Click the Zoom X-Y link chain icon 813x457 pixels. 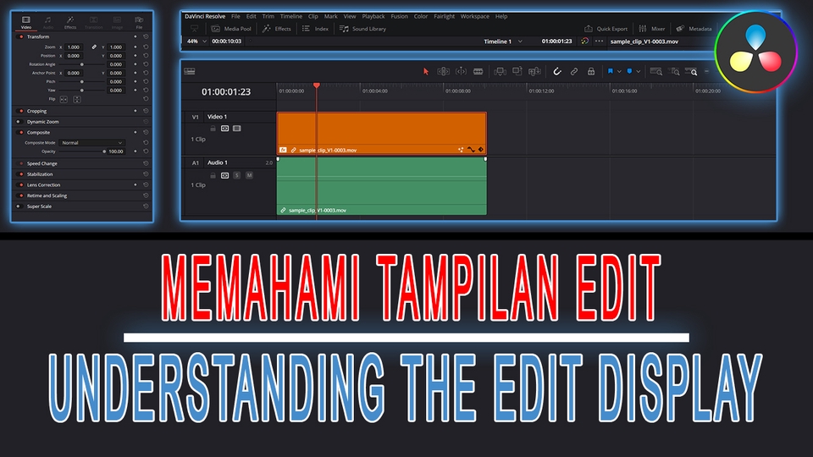tap(94, 47)
